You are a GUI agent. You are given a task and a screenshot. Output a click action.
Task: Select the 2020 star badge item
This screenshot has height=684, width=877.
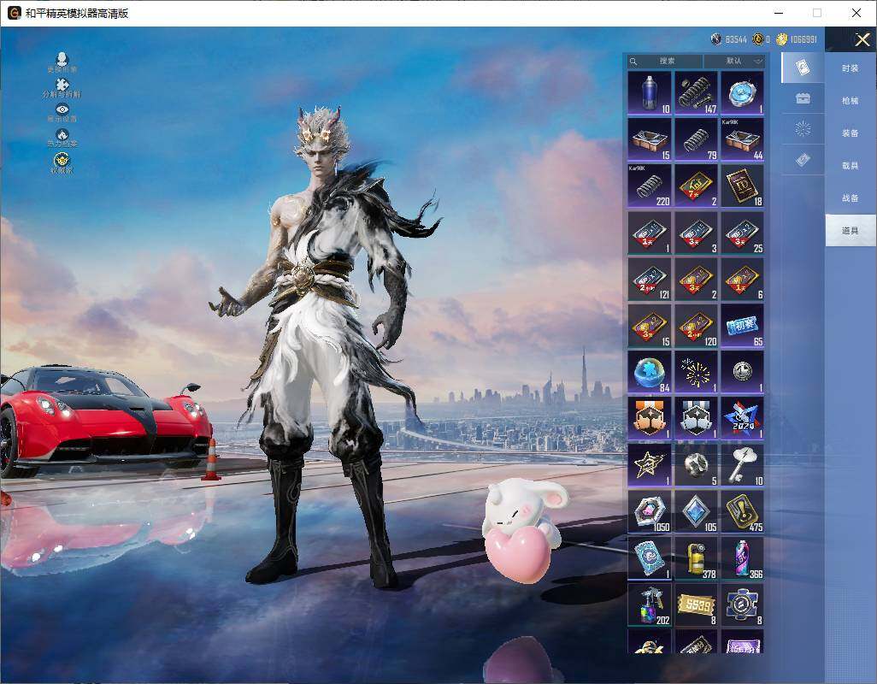[x=742, y=418]
